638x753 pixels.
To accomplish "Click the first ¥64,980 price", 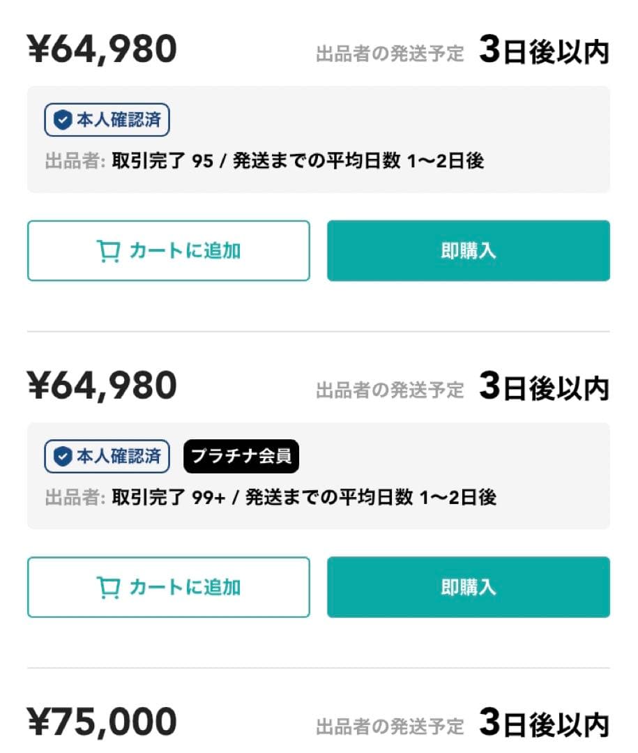I will 102,50.
